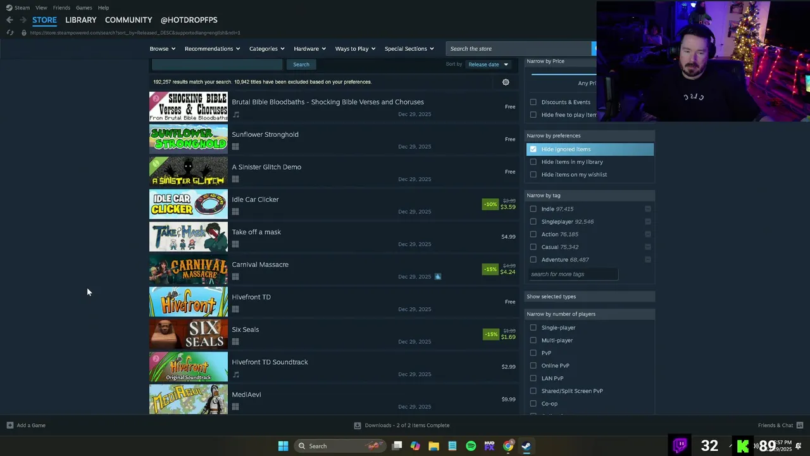Open the Steam menu

click(22, 8)
